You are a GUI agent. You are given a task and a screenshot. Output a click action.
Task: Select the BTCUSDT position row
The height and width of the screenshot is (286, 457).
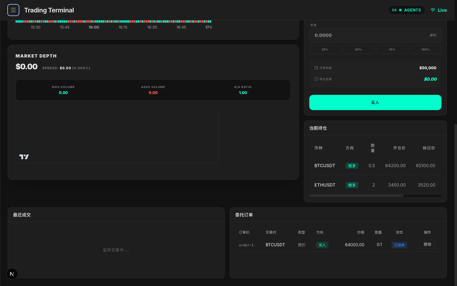pyautogui.click(x=375, y=166)
